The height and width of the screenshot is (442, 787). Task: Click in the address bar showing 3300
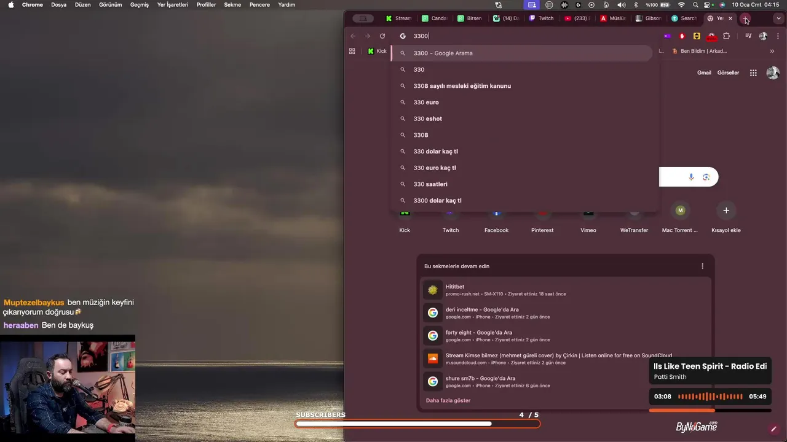click(523, 36)
